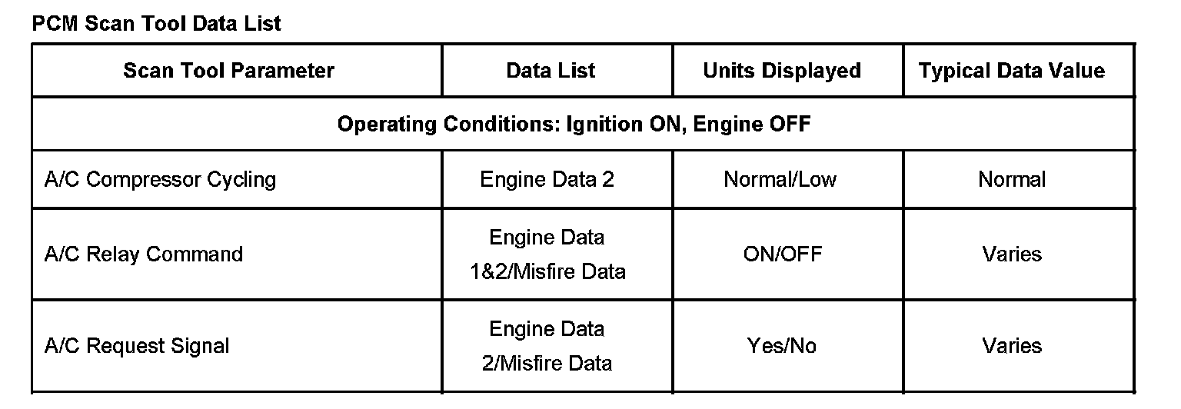Click Varies in the A/C Relay Command row
Screen dimensions: 1181x409
pyautogui.click(x=1012, y=254)
